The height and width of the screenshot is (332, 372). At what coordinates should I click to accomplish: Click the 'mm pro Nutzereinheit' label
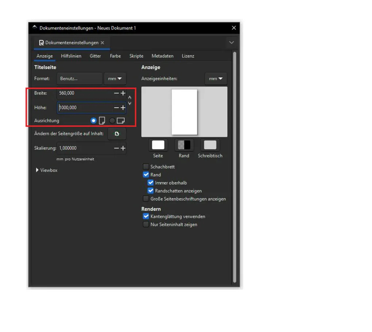coord(75,159)
